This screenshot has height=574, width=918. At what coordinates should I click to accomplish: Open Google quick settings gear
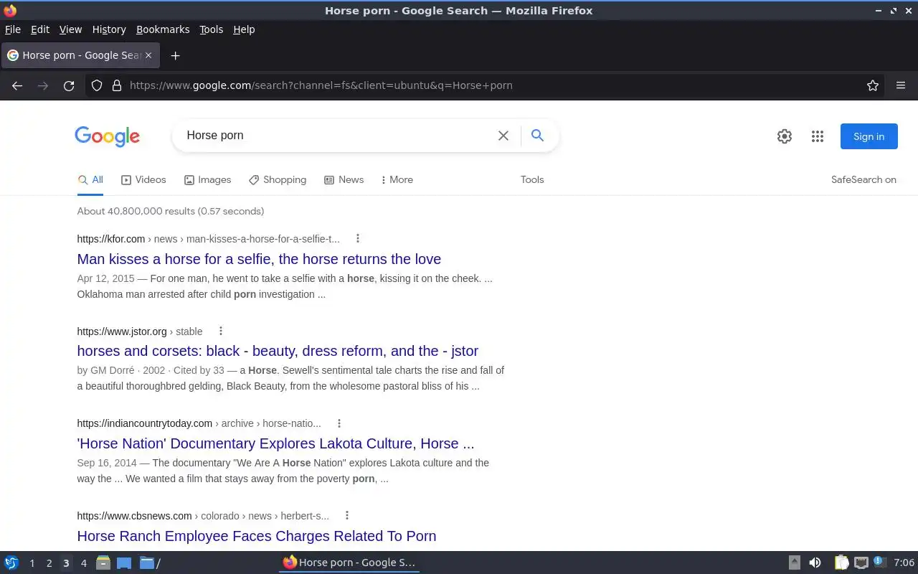tap(785, 136)
